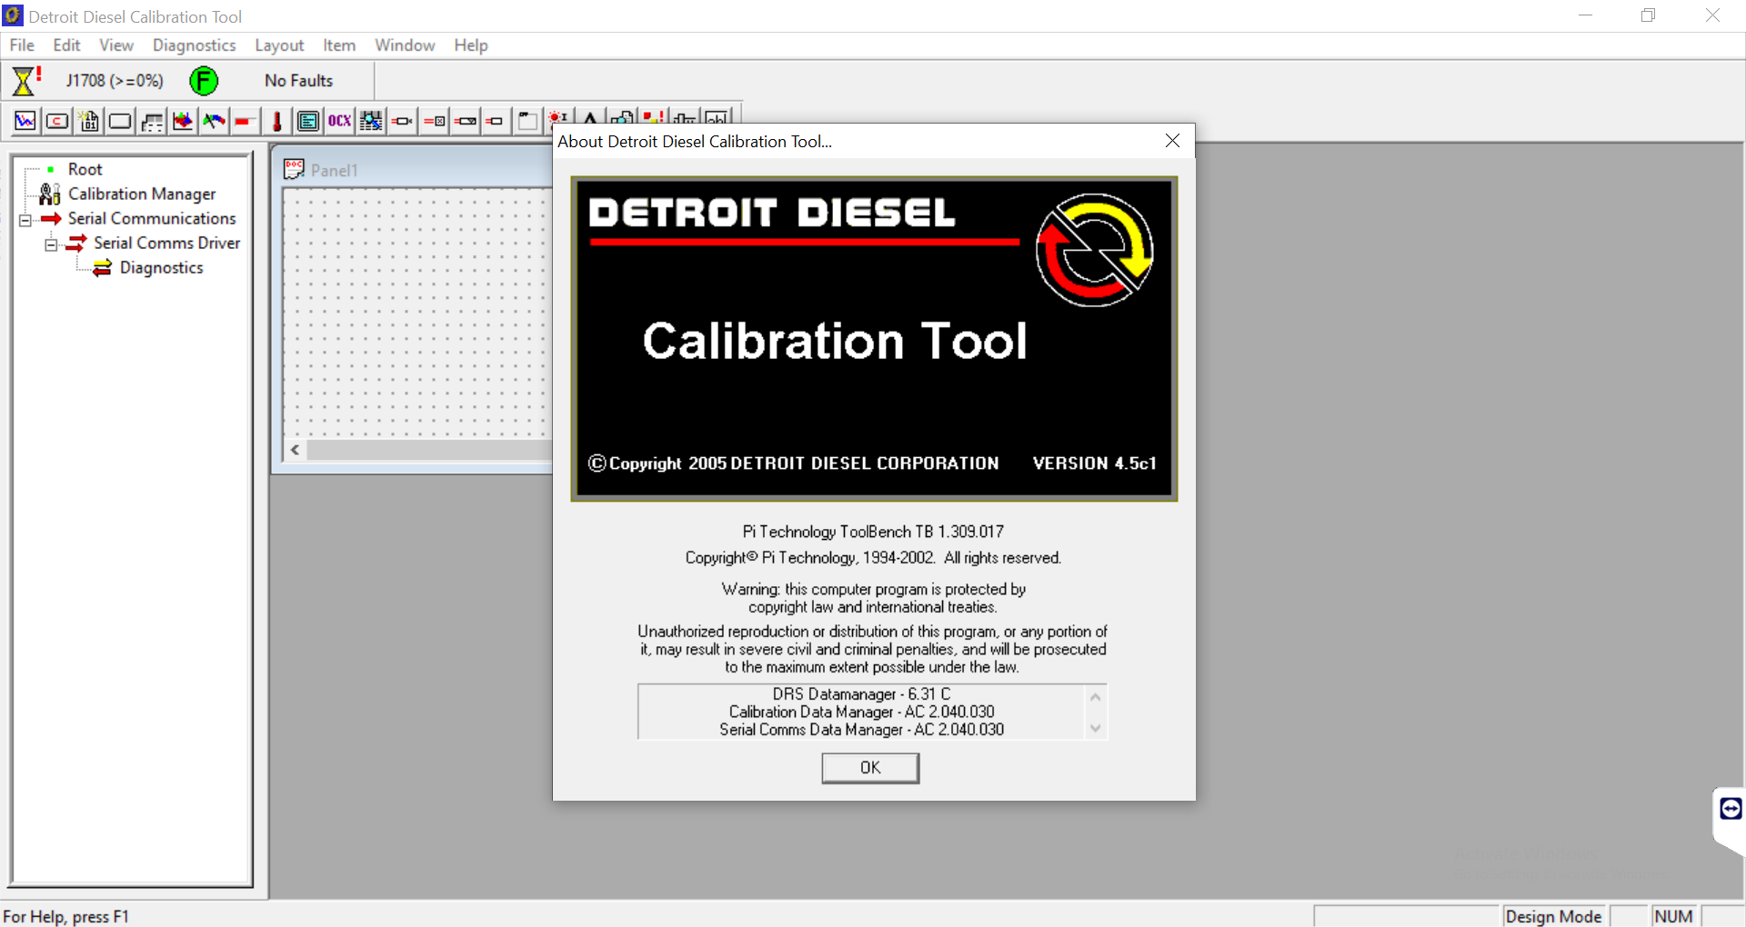The image size is (1746, 927).
Task: Click the DRS Datamanager - 6.31 C line
Action: click(861, 694)
